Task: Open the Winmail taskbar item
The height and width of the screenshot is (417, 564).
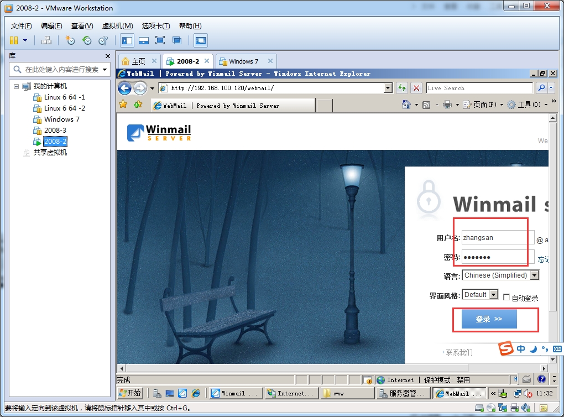Action: [x=236, y=394]
